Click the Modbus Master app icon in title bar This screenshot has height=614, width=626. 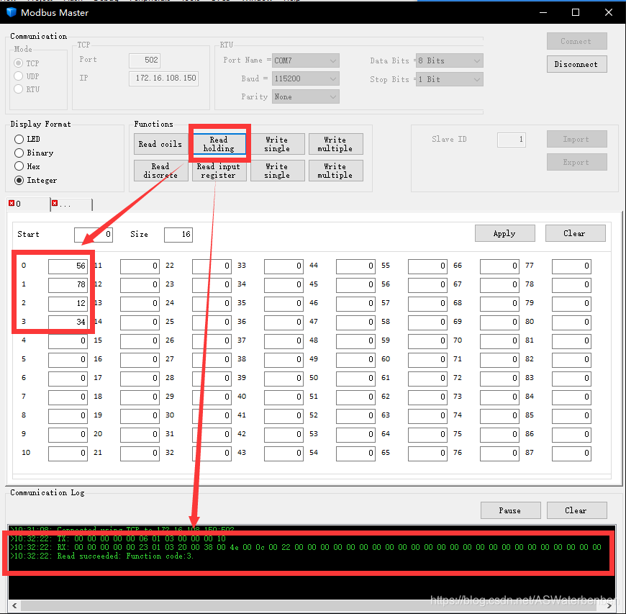coord(12,12)
